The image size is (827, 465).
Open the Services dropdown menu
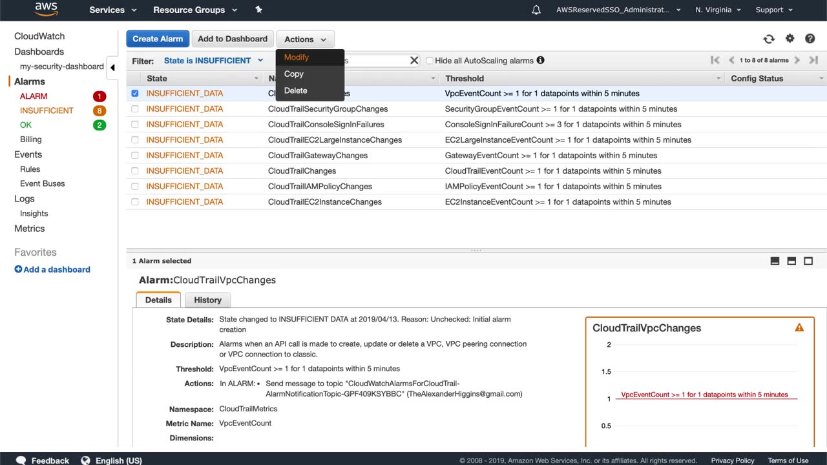tap(113, 10)
